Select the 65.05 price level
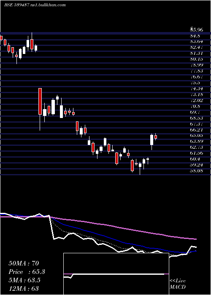This screenshot has height=295, width=211. click(197, 135)
